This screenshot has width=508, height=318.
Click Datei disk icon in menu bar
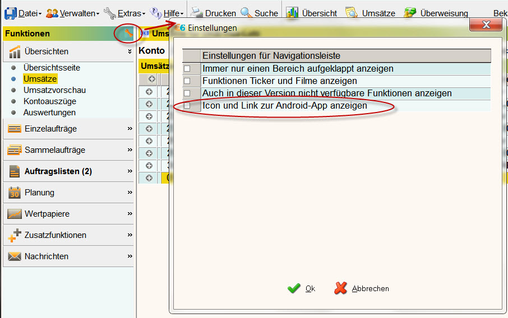pos(10,13)
